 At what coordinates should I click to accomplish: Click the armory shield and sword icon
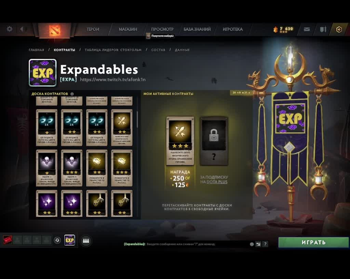[323, 29]
